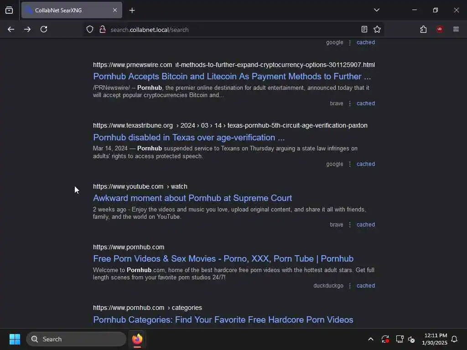
Task: Open the uBlock Origin extension icon
Action: tap(439, 29)
